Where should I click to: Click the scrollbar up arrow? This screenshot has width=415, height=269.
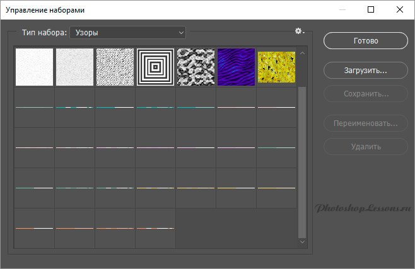point(301,53)
